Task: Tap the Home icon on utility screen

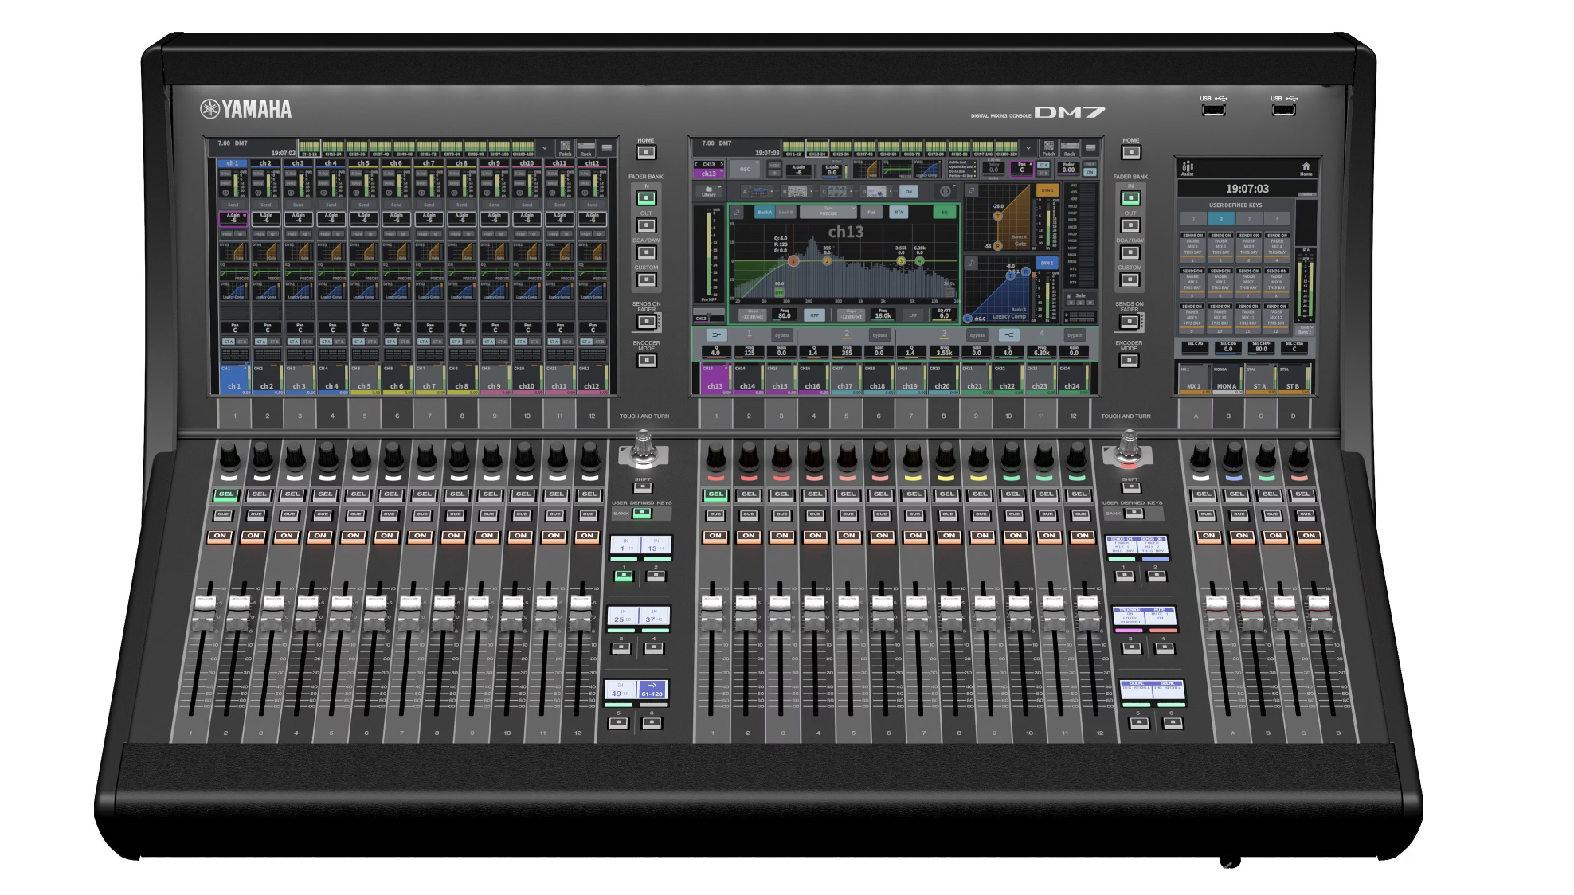Action: (1306, 168)
